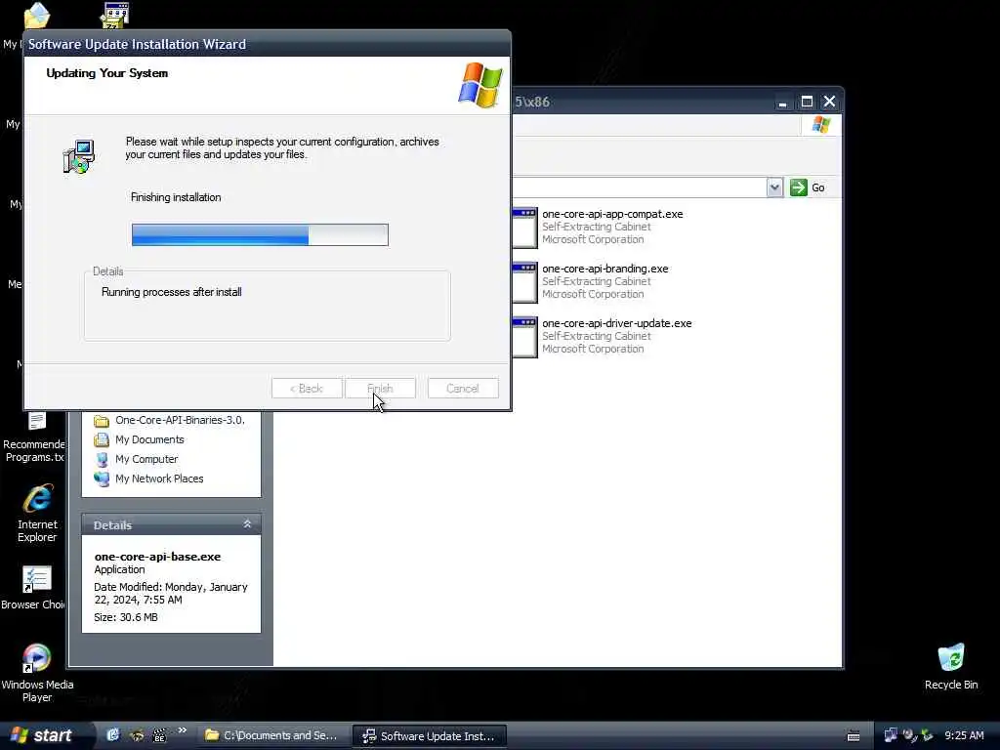Viewport: 1000px width, 750px height.
Task: Collapse the Details panel in the Explorer sidebar
Action: pos(247,524)
